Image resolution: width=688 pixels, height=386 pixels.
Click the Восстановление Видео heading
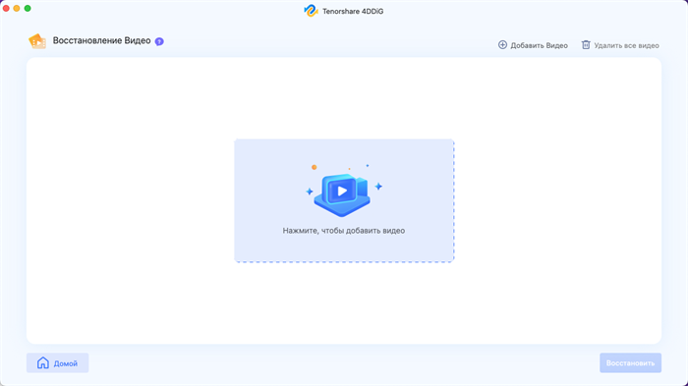(x=102, y=41)
